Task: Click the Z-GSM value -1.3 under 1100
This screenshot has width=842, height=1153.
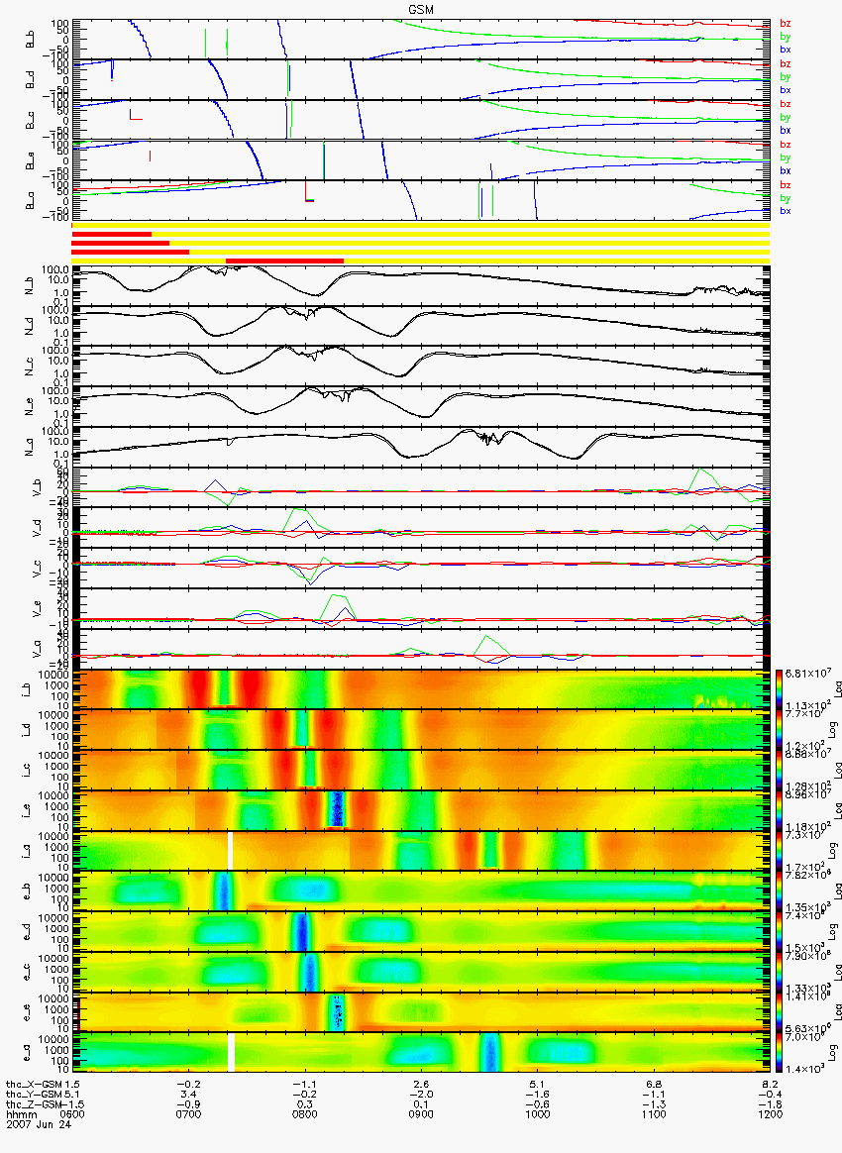Action: click(x=653, y=1104)
